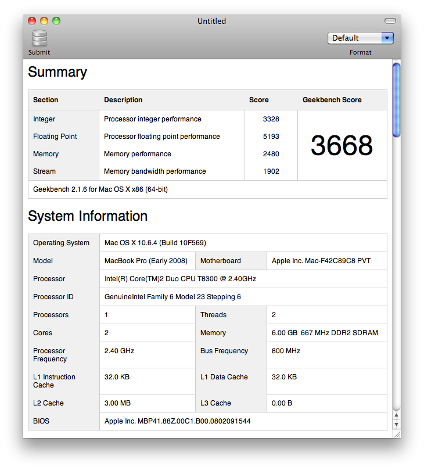Click the Geekbench 2.1.6 version line
Viewport: 424px width, 470px height.
(100, 189)
